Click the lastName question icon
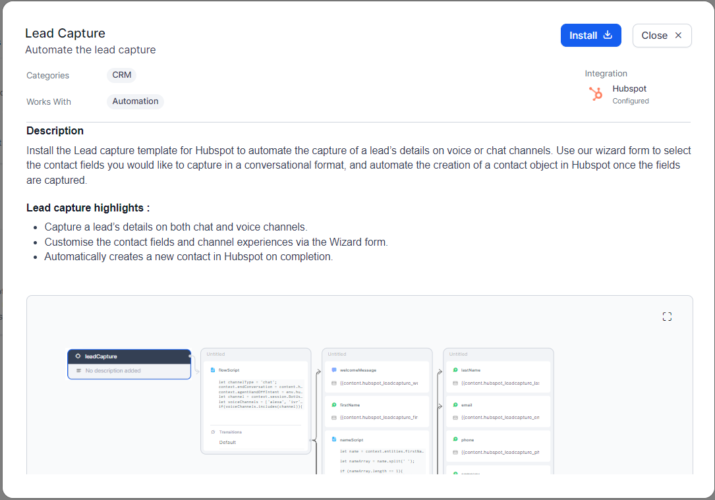This screenshot has height=500, width=715. [x=455, y=370]
